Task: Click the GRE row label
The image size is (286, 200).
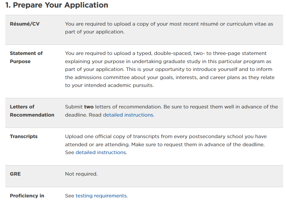Action: 15,174
